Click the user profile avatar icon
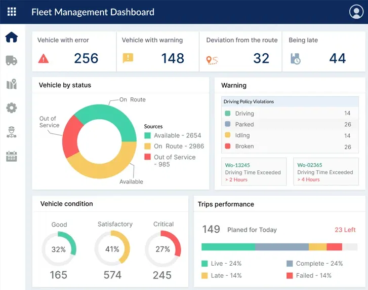This screenshot has width=368, height=290. [x=356, y=12]
